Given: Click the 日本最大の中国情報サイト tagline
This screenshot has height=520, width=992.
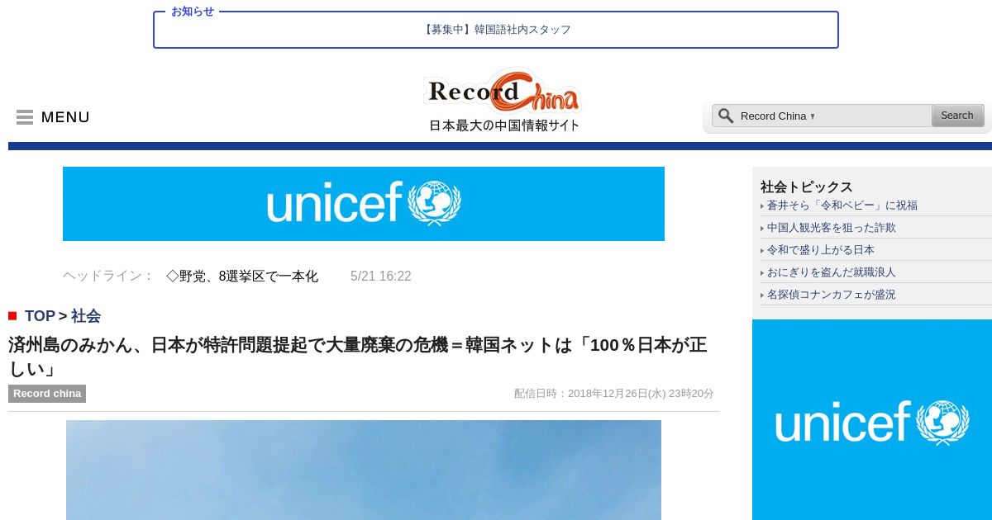Looking at the screenshot, I should coord(504,125).
